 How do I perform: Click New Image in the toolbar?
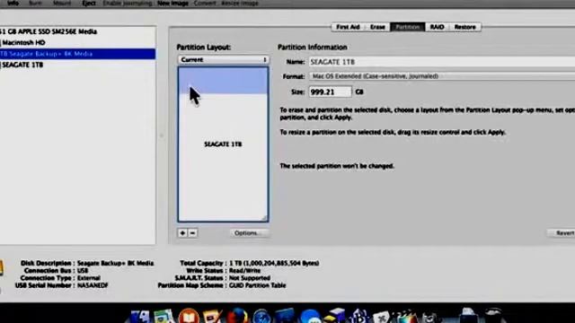[x=172, y=4]
